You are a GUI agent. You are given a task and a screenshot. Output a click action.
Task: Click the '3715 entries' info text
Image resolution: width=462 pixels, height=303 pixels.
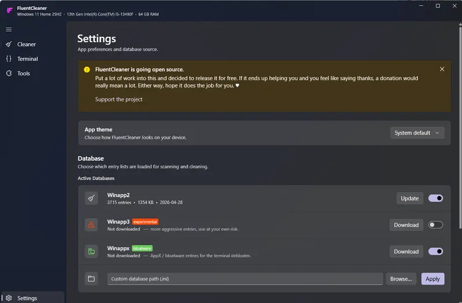(x=119, y=203)
